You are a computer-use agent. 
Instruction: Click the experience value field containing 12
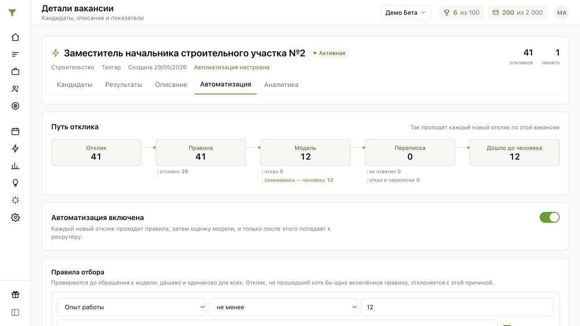pos(457,307)
